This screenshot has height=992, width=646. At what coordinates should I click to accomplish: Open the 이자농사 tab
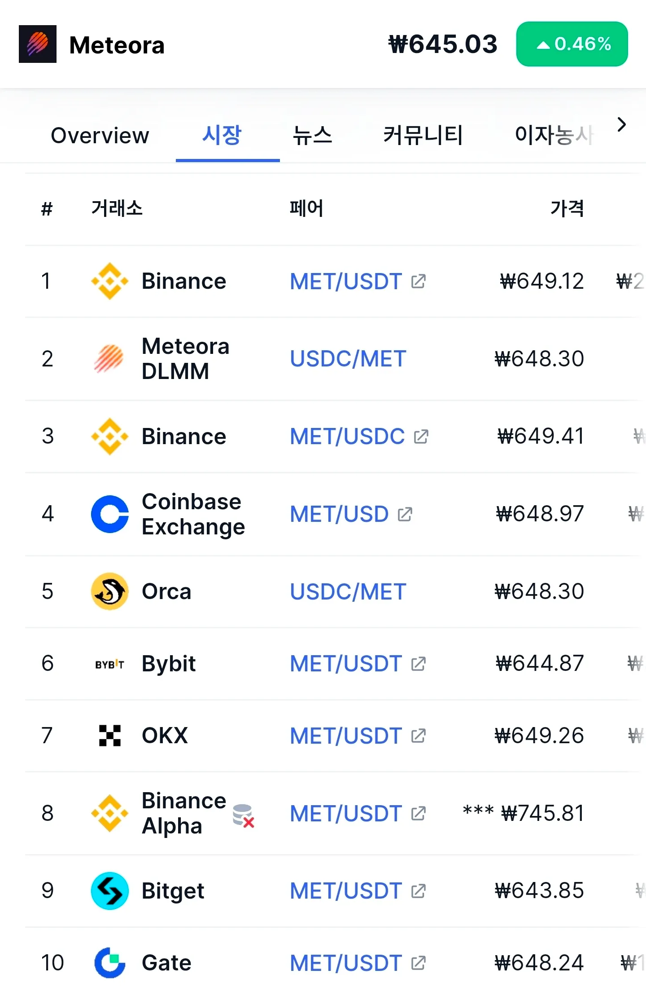[554, 136]
